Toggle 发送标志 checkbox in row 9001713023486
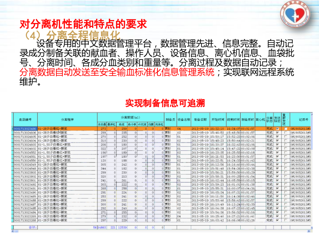This screenshot has height=239, width=319. (277, 129)
